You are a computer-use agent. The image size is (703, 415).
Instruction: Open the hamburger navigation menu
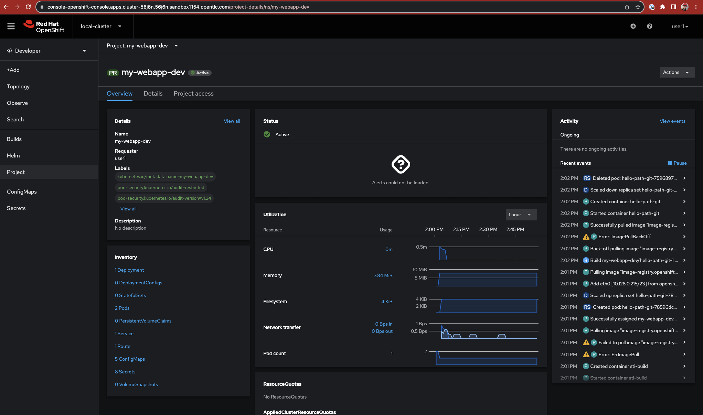[11, 26]
